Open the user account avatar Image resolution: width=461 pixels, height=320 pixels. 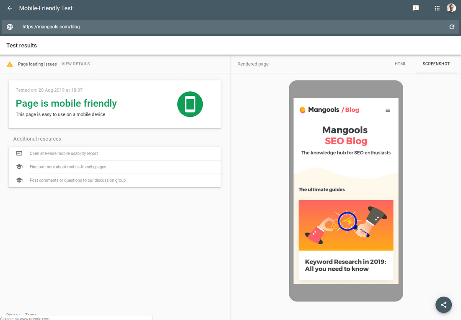coord(451,8)
